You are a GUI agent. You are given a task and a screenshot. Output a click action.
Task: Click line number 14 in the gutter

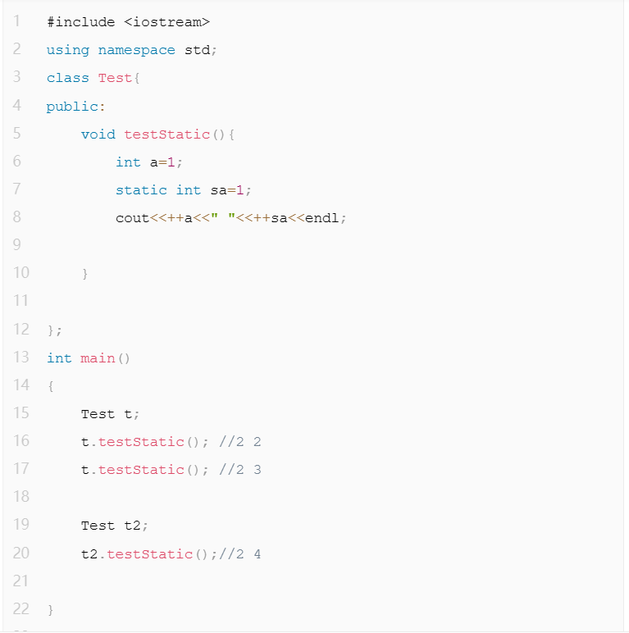[21, 385]
